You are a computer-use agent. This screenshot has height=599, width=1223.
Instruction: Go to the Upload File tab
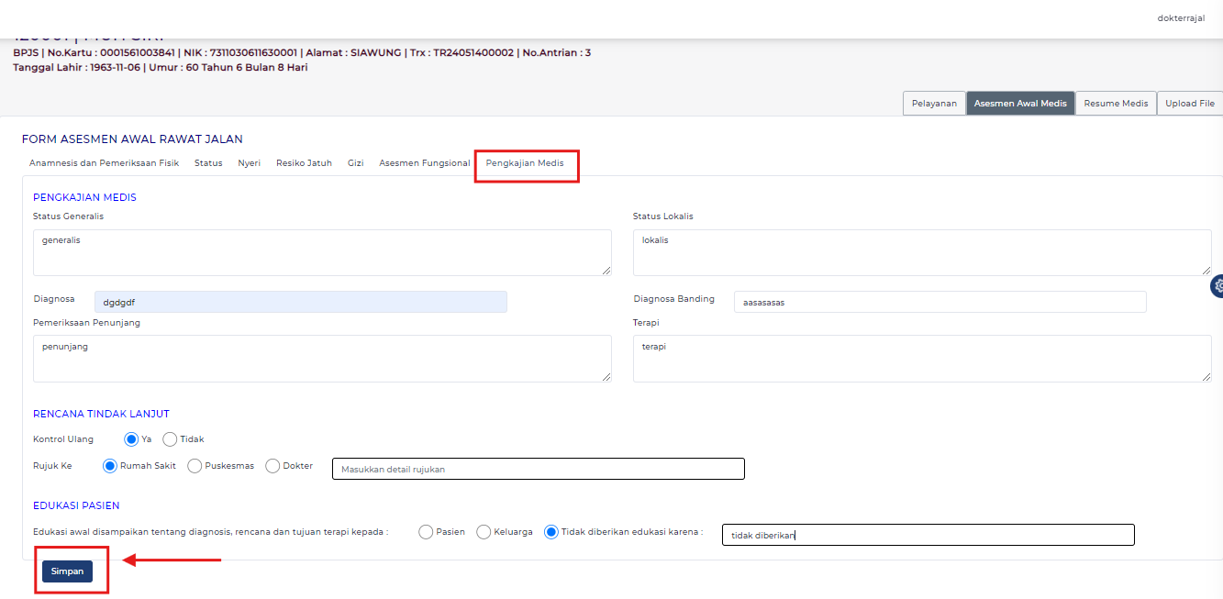click(1189, 104)
